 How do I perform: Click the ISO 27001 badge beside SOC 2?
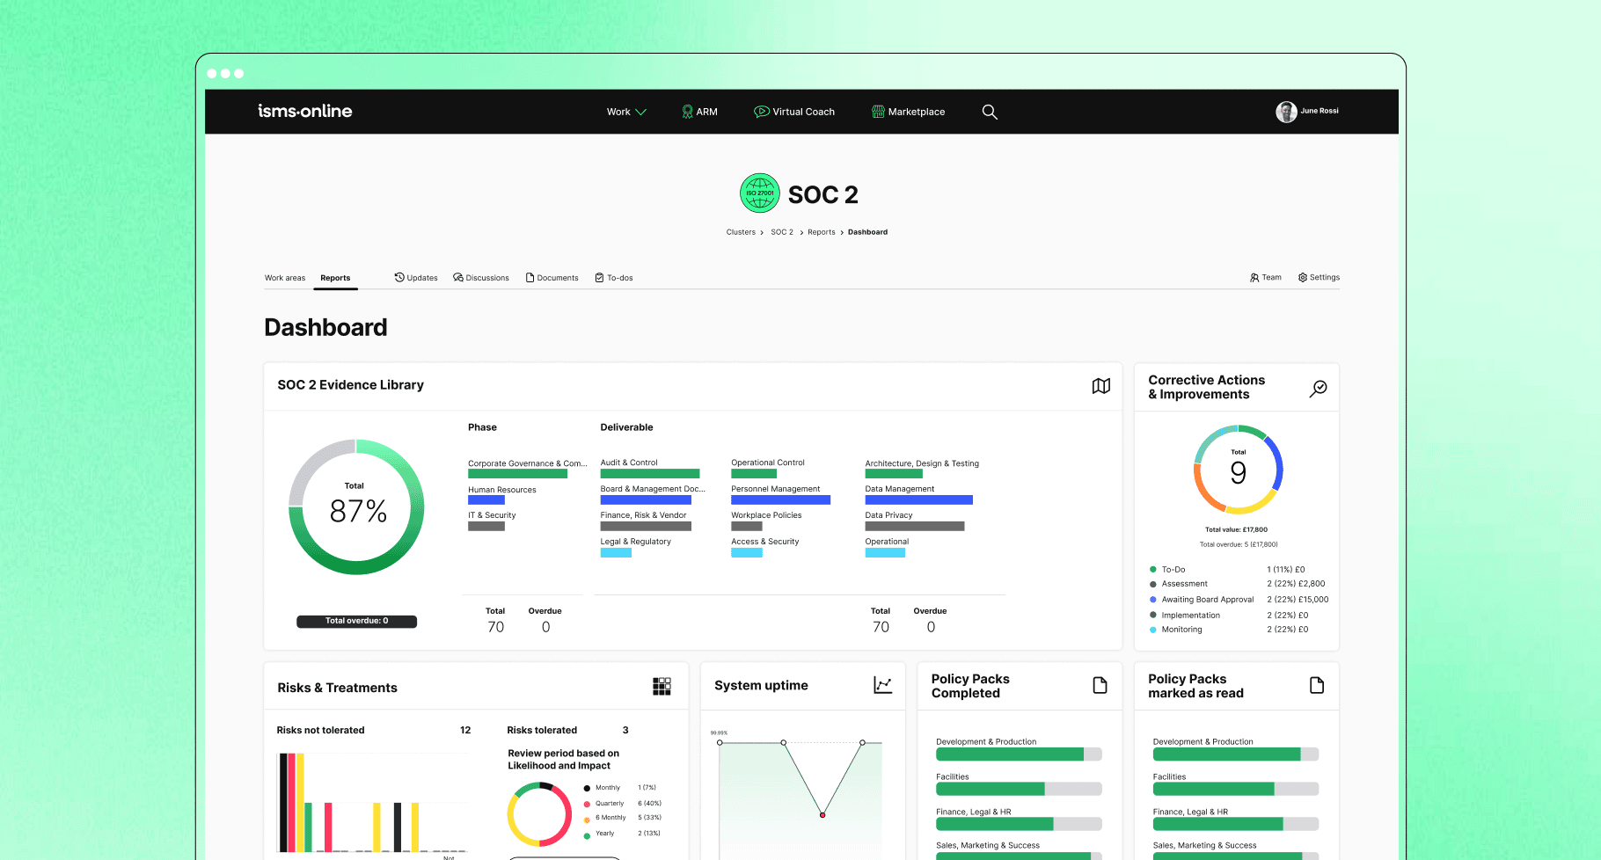pos(759,193)
